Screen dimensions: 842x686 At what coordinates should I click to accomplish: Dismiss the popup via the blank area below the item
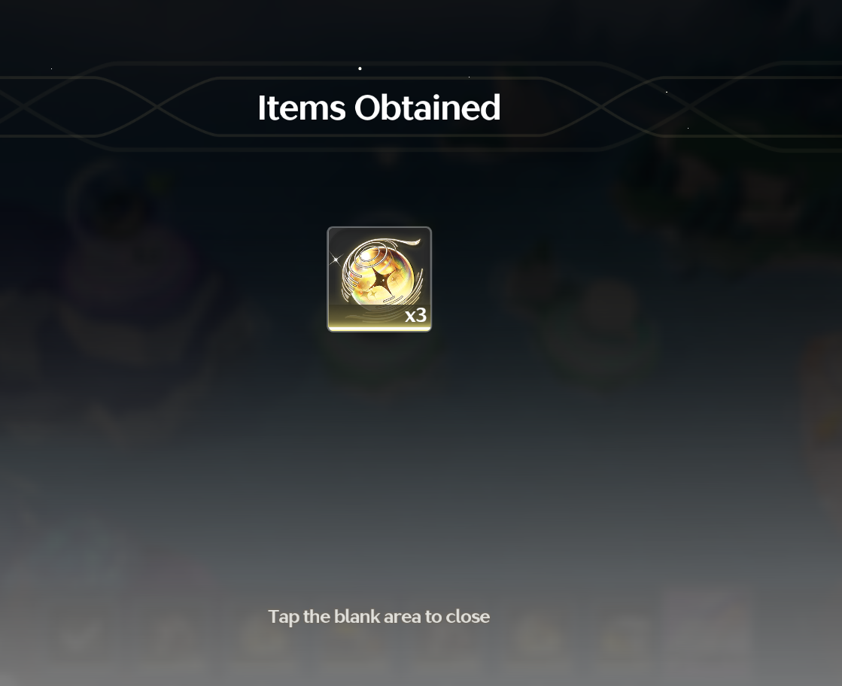(379, 457)
